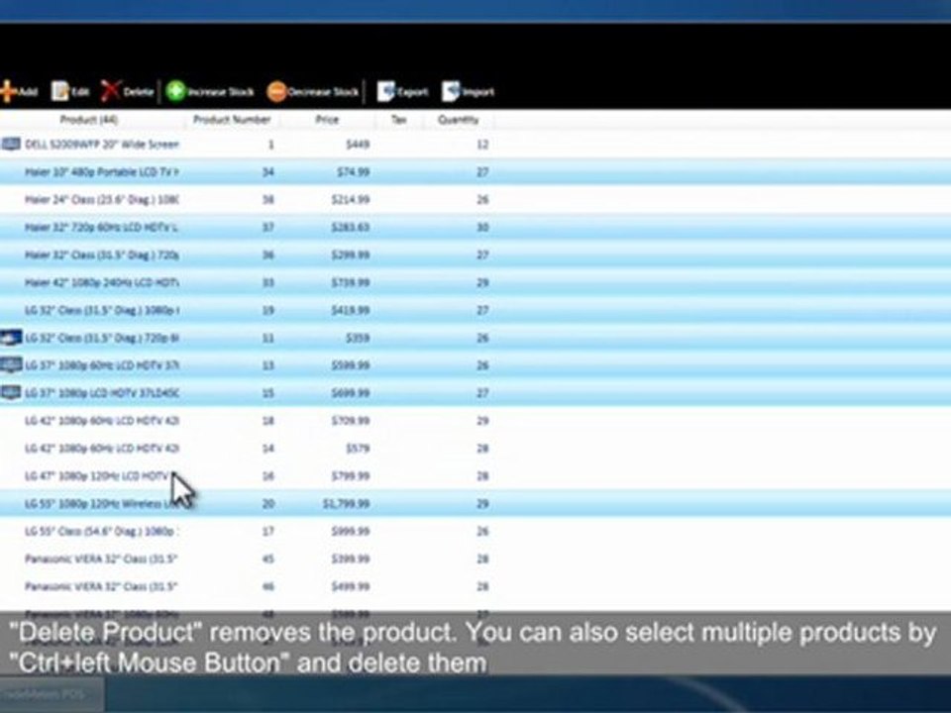951x713 pixels.
Task: Select the DELL S2009WFP 20" Wide Screen row
Action: [475, 145]
